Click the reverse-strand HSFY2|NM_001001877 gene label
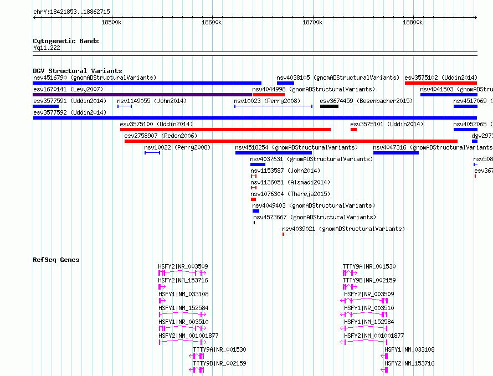Screen dimensions: 493x376 374,336
